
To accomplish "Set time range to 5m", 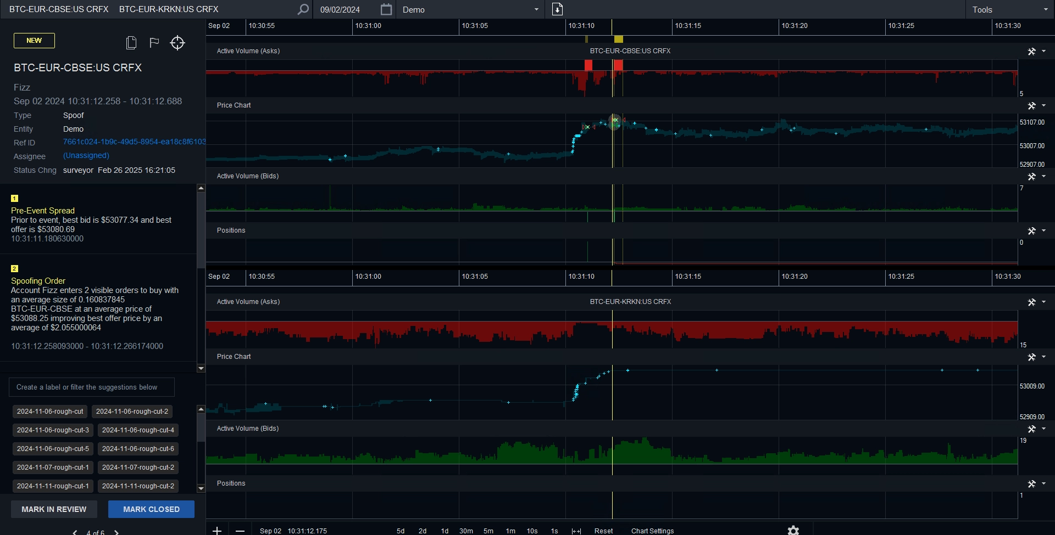I will point(488,531).
